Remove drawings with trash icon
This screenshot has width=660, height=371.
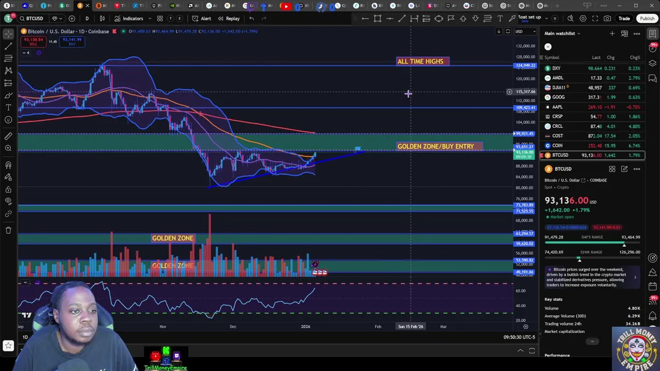(8, 230)
